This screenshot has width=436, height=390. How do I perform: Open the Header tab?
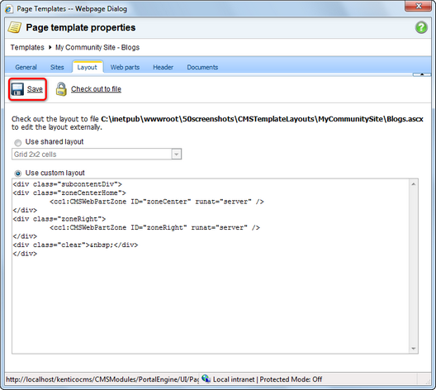pyautogui.click(x=163, y=67)
